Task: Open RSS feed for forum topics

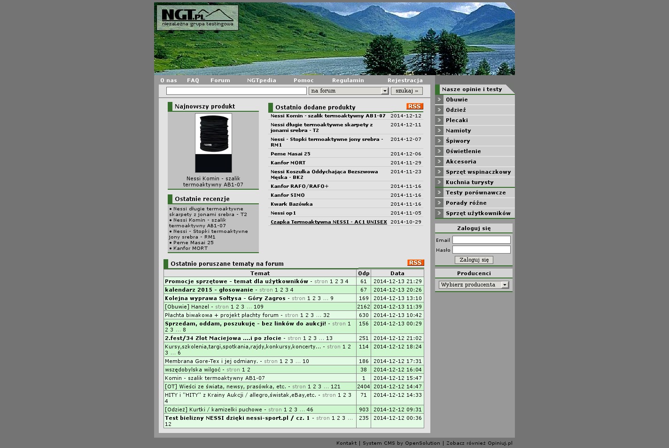Action: 415,263
